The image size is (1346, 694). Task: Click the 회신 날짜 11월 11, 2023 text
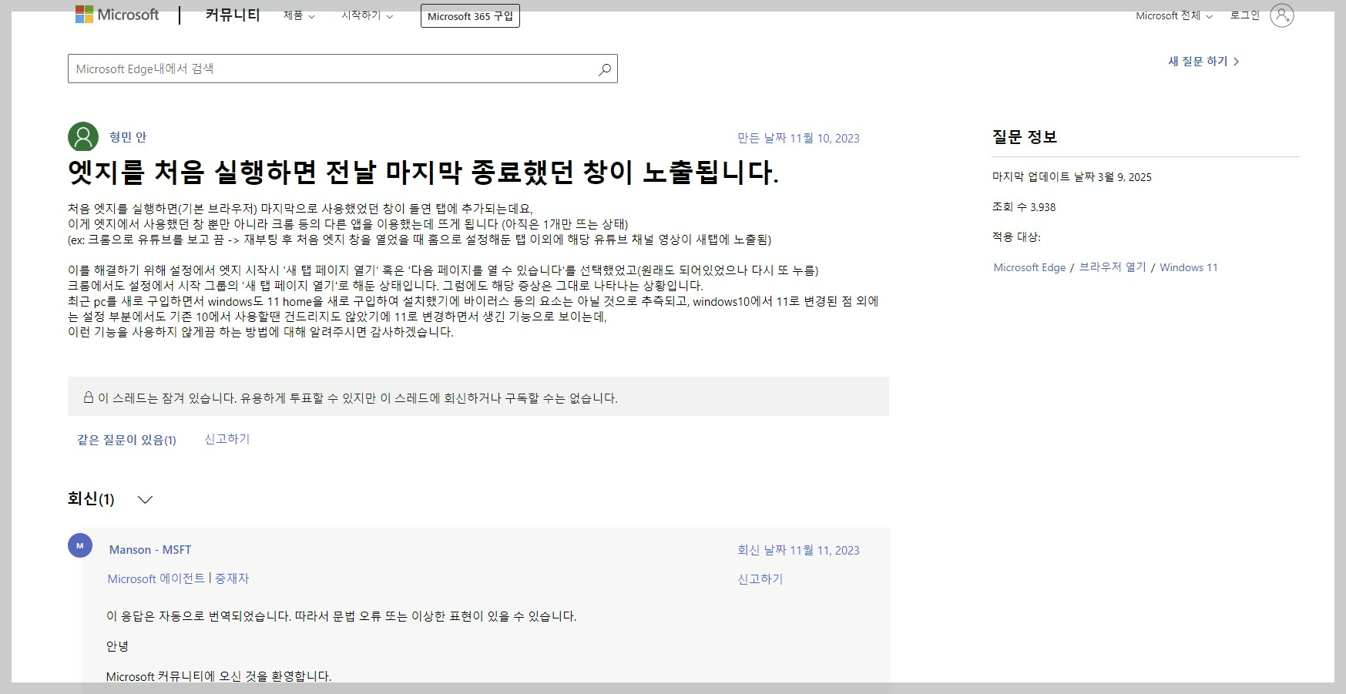click(798, 550)
